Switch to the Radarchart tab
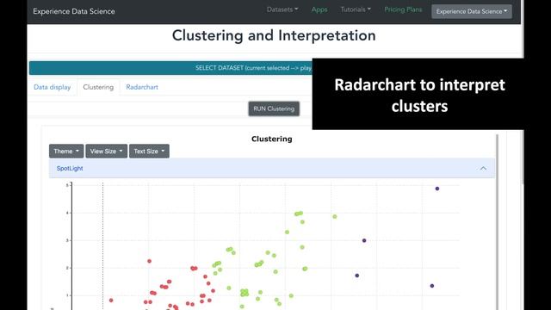Screen dimensions: 551x310 click(142, 87)
